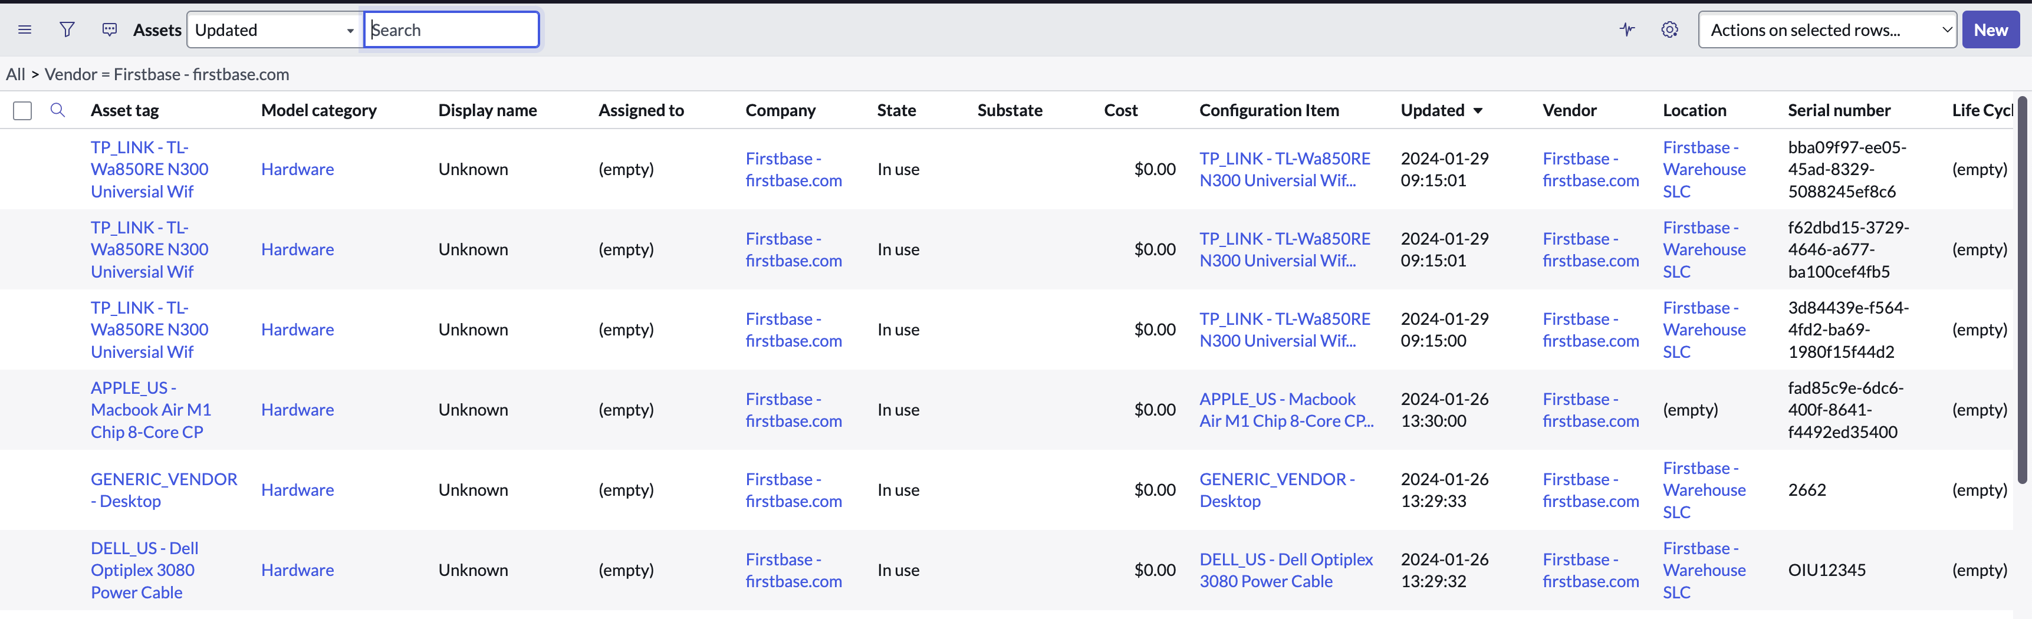Open the GENERIC_VENDOR - Desktop asset tag

pyautogui.click(x=163, y=490)
